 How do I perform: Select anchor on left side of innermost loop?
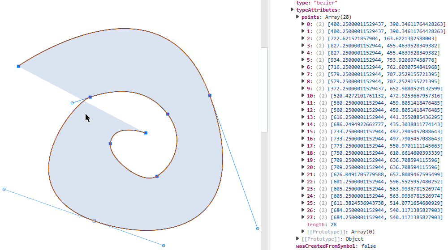(110, 144)
